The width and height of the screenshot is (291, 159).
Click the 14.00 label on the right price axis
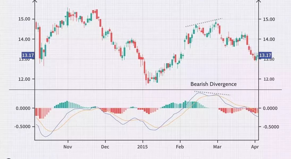point(269,39)
